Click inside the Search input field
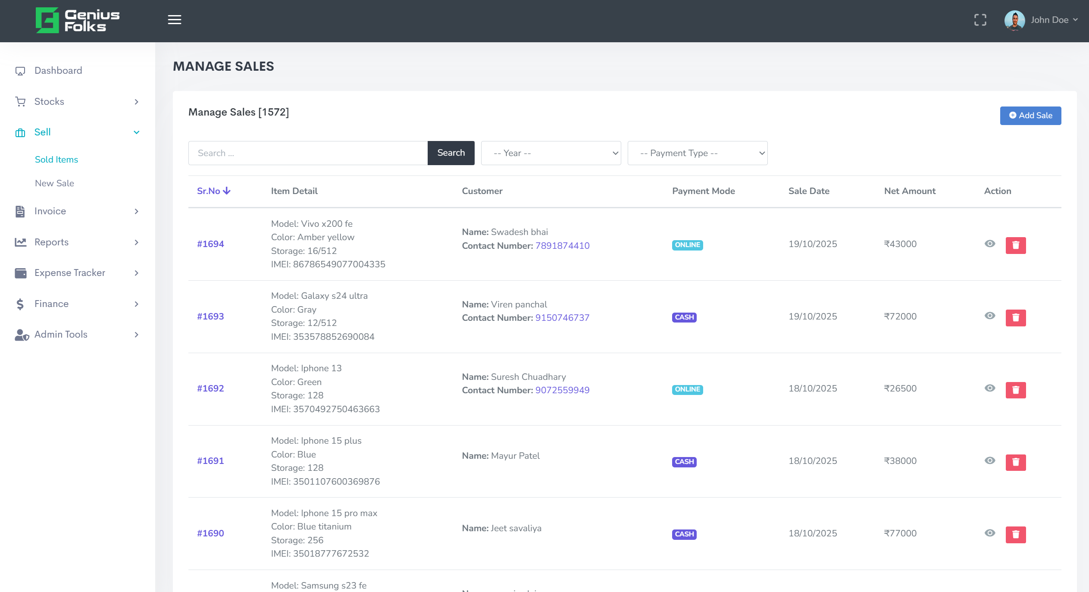The image size is (1089, 592). (x=306, y=153)
